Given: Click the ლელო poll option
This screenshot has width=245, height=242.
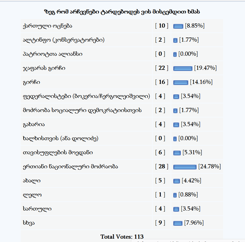Looking at the screenshot, I should tap(32, 195).
